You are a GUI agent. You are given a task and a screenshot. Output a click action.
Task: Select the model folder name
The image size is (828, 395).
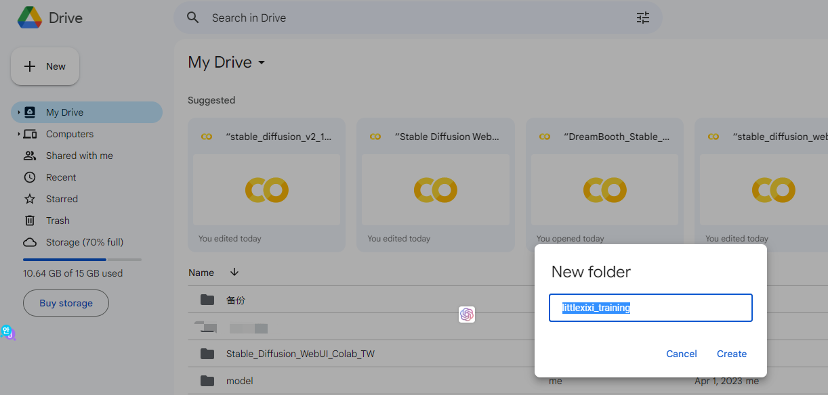coord(240,381)
